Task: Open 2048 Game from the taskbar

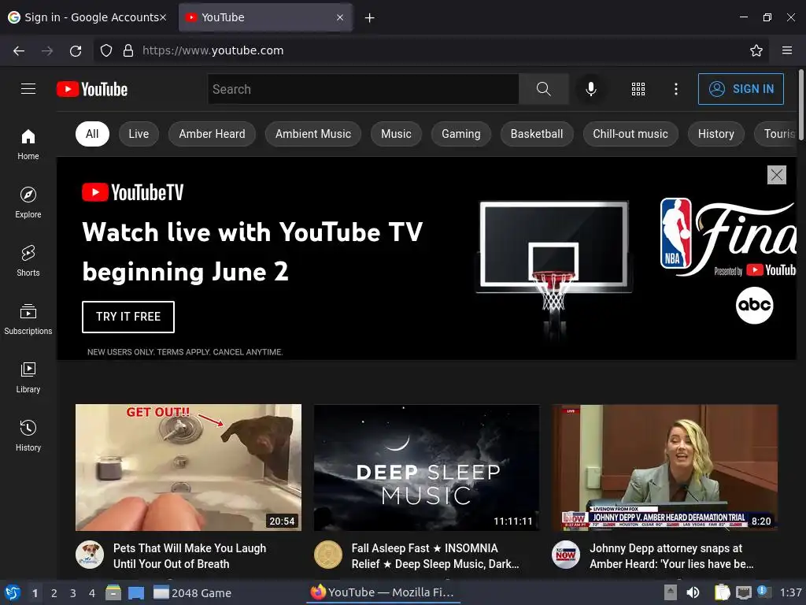Action: (x=193, y=592)
